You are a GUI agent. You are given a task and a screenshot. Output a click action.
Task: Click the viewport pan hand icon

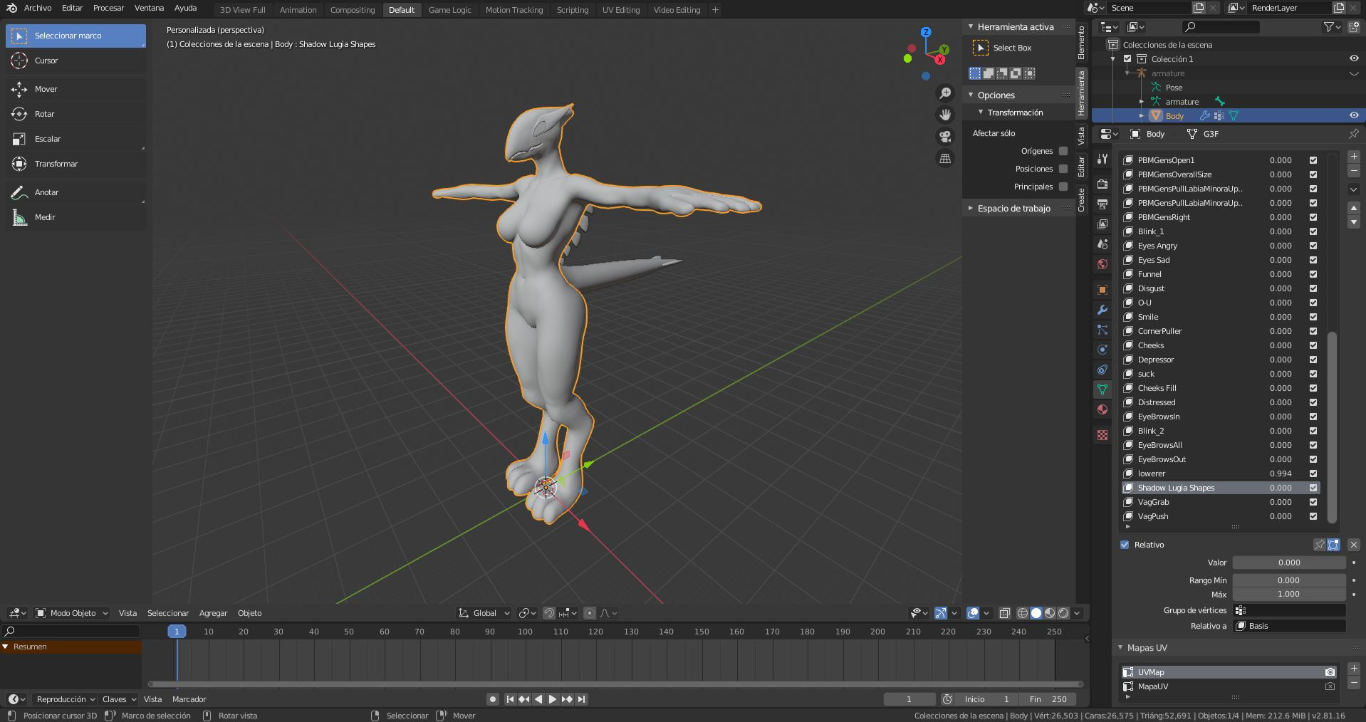pos(945,115)
